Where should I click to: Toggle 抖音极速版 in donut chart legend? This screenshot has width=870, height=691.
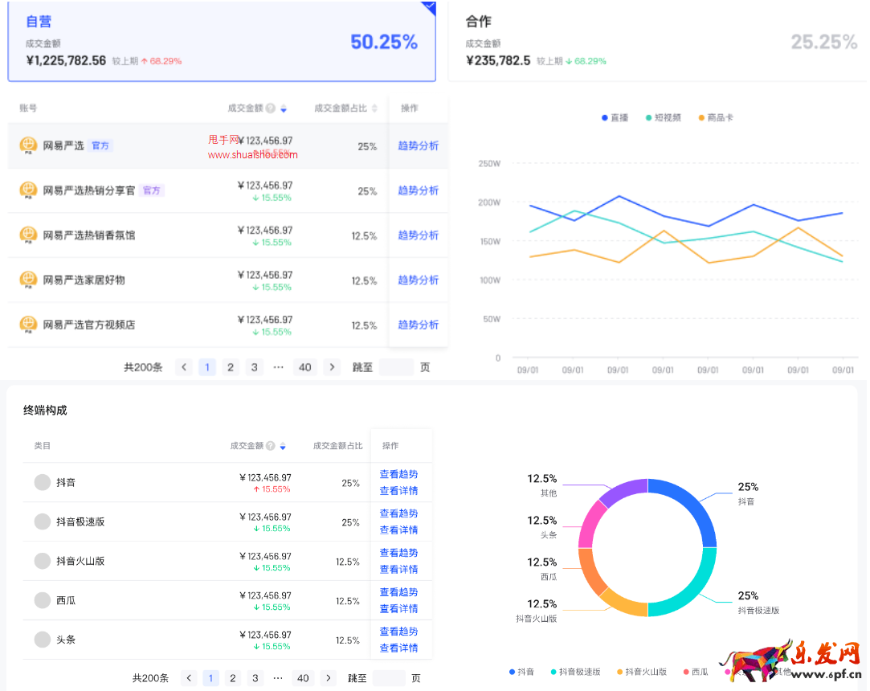pos(575,673)
